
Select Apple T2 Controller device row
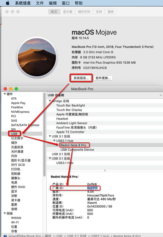[x=105, y=132]
